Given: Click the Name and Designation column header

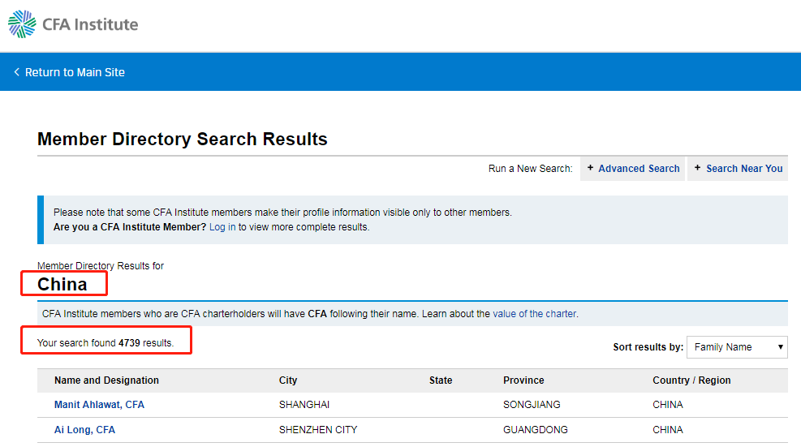Looking at the screenshot, I should [x=106, y=380].
